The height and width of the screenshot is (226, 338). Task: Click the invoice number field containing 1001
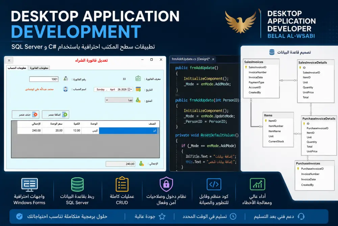click(x=44, y=79)
